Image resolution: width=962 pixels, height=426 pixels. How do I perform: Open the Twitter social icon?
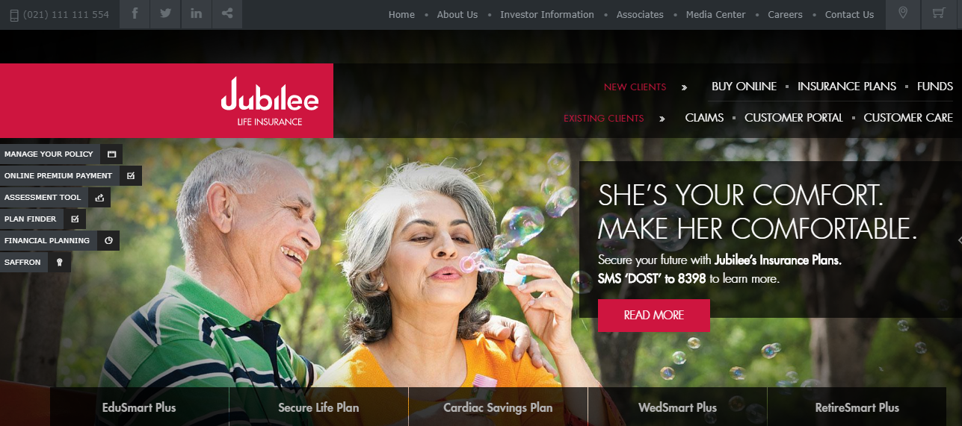(x=165, y=14)
